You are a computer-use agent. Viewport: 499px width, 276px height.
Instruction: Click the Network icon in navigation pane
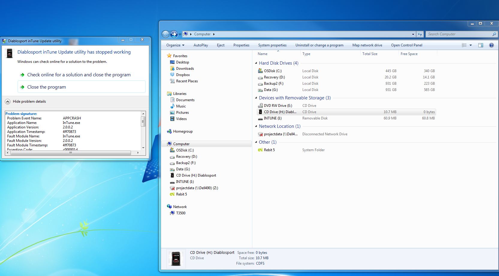tap(169, 207)
